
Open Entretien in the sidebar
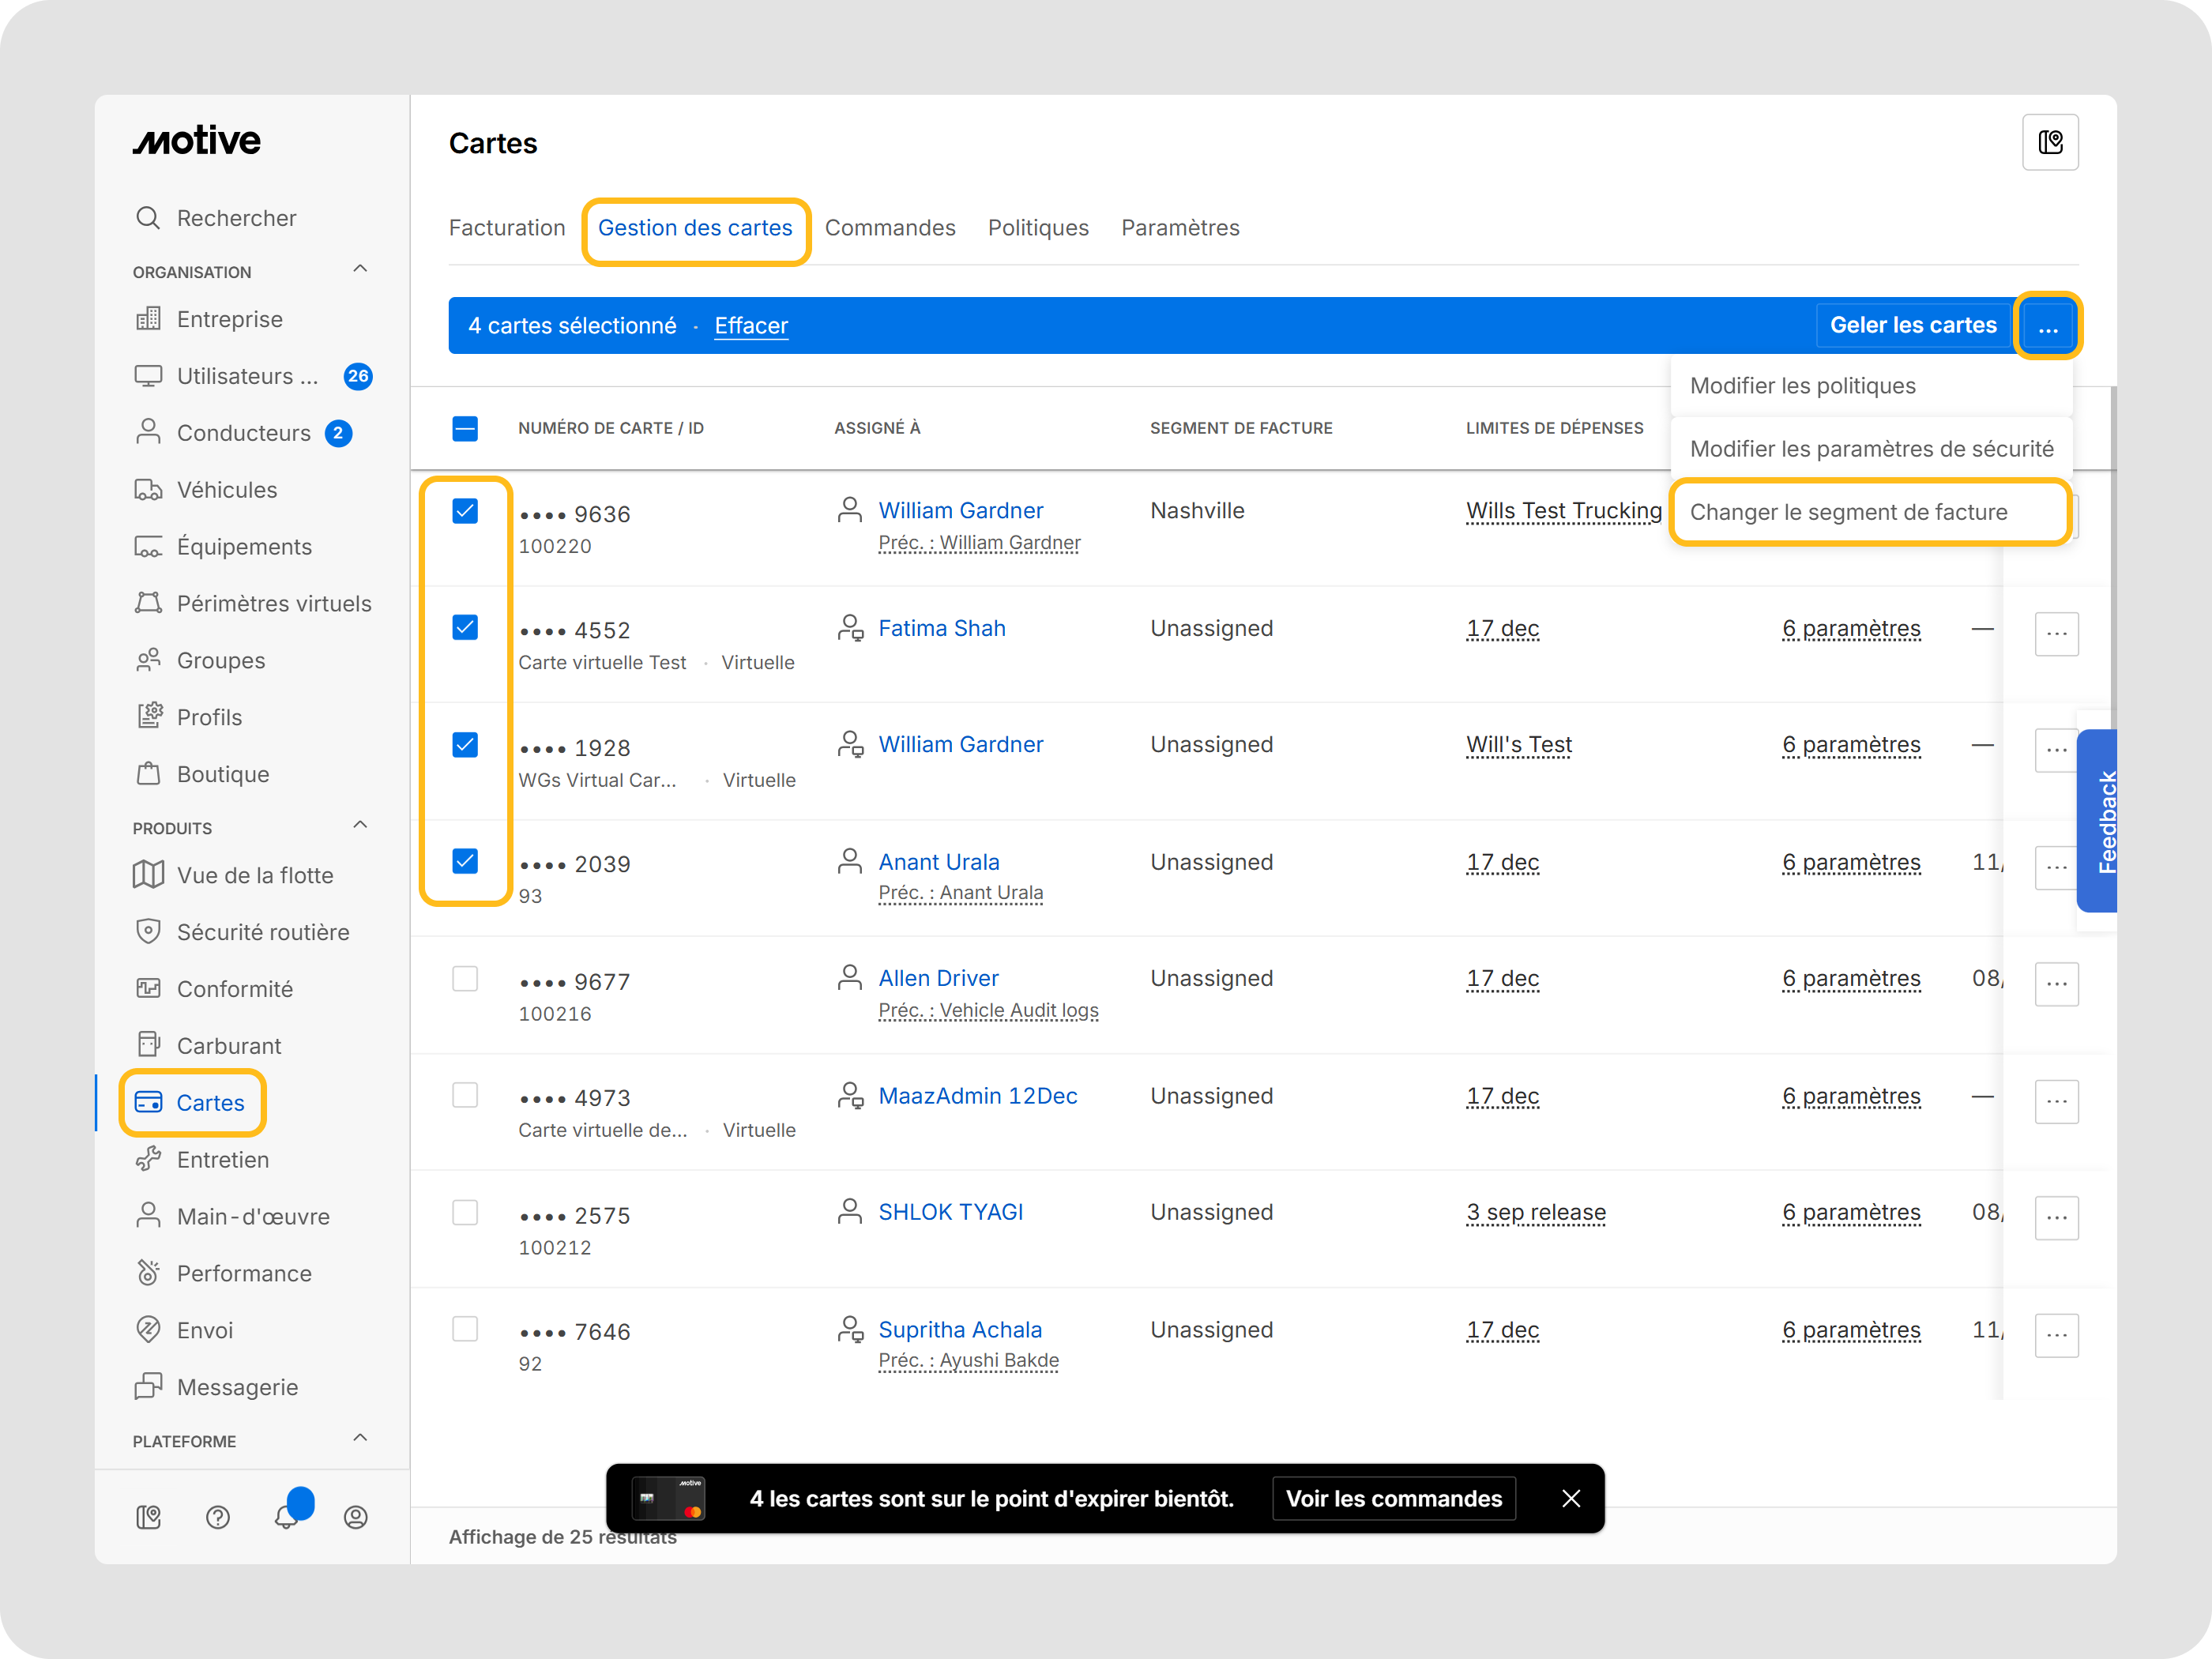pyautogui.click(x=202, y=1160)
